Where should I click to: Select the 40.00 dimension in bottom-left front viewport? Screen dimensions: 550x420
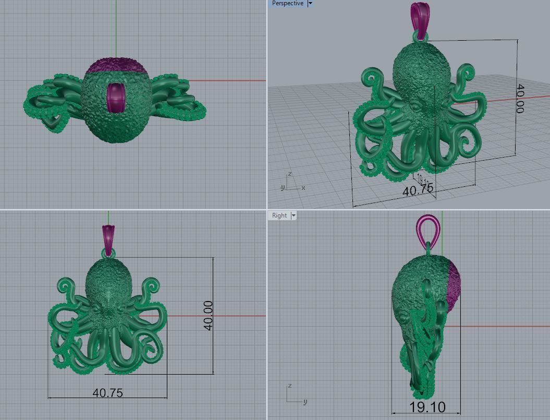click(x=208, y=315)
